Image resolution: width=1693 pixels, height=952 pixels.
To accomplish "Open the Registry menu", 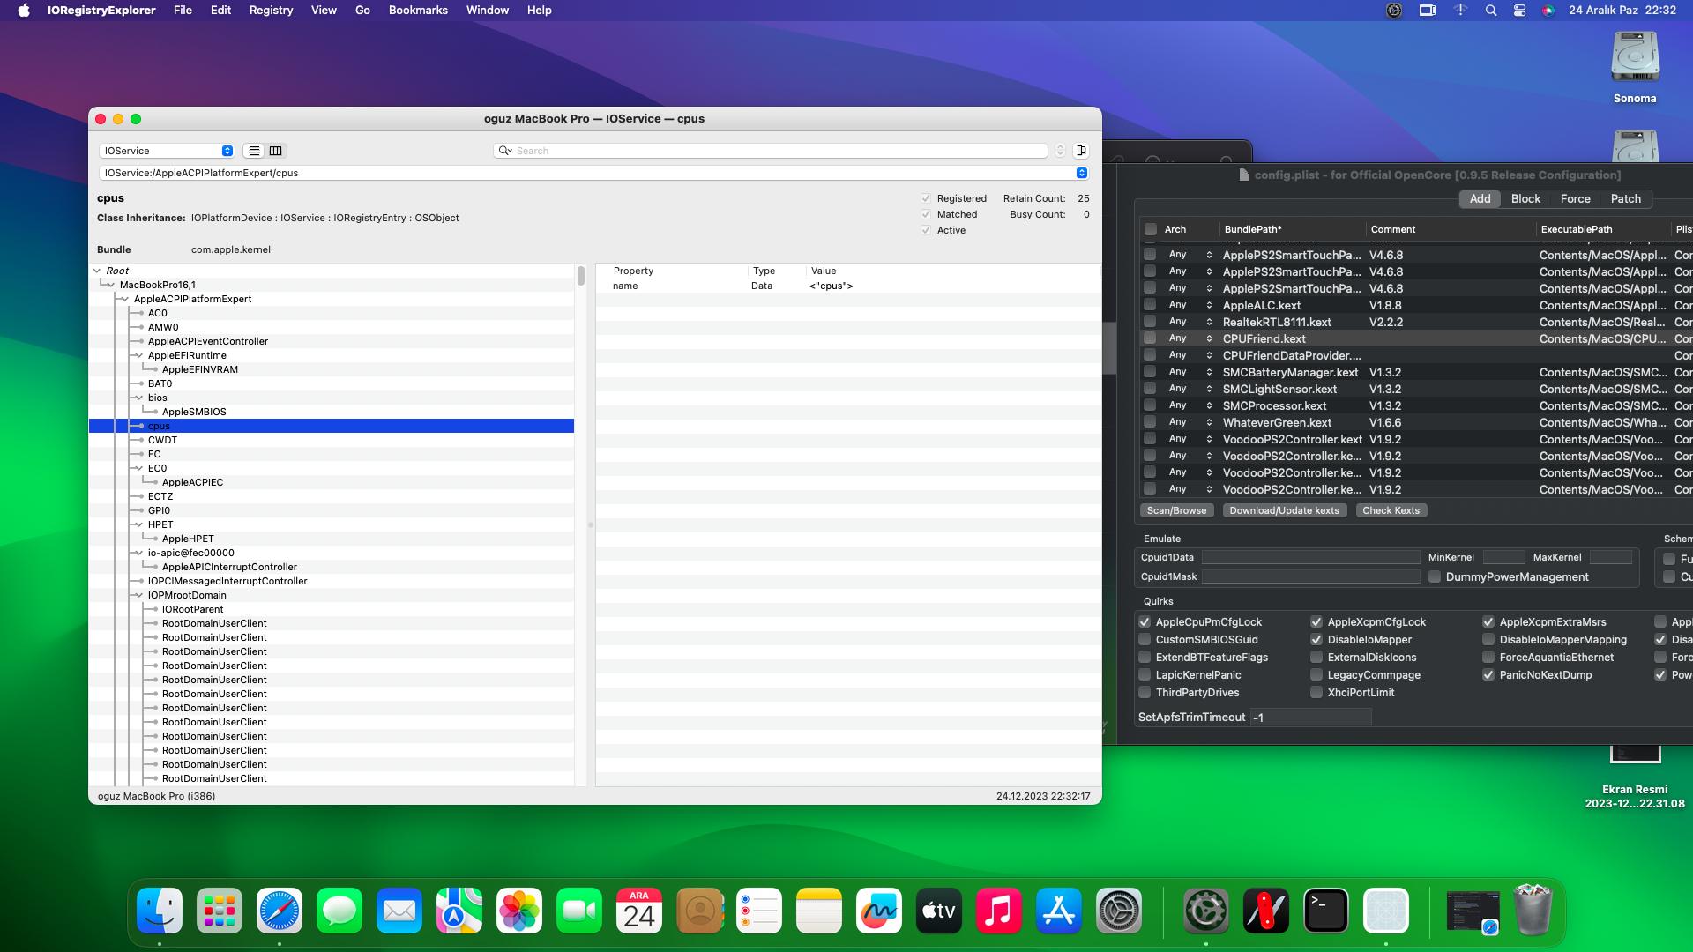I will pos(271,11).
